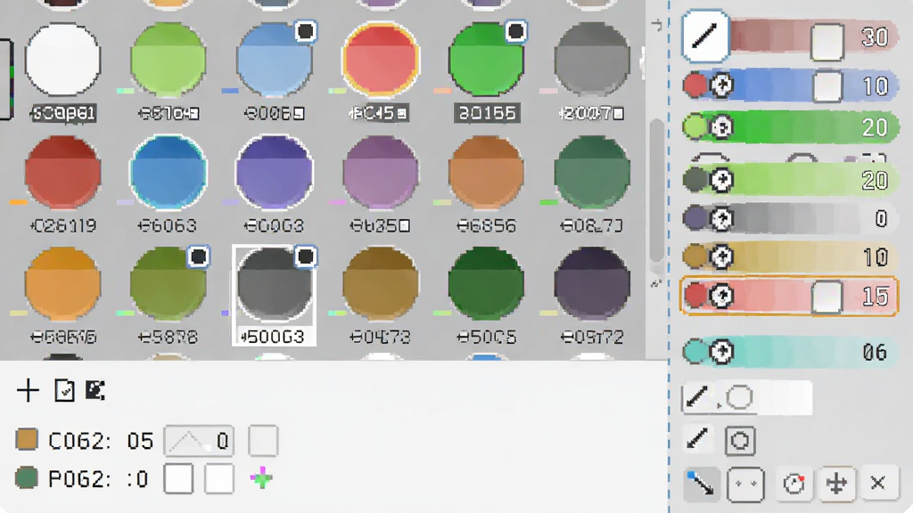Viewport: 913px width, 513px height.
Task: Toggle the checkbox on the light blue swatch
Action: coord(305,31)
